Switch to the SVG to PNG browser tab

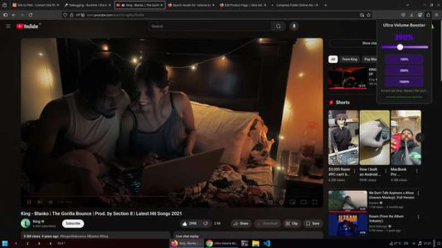point(35,5)
